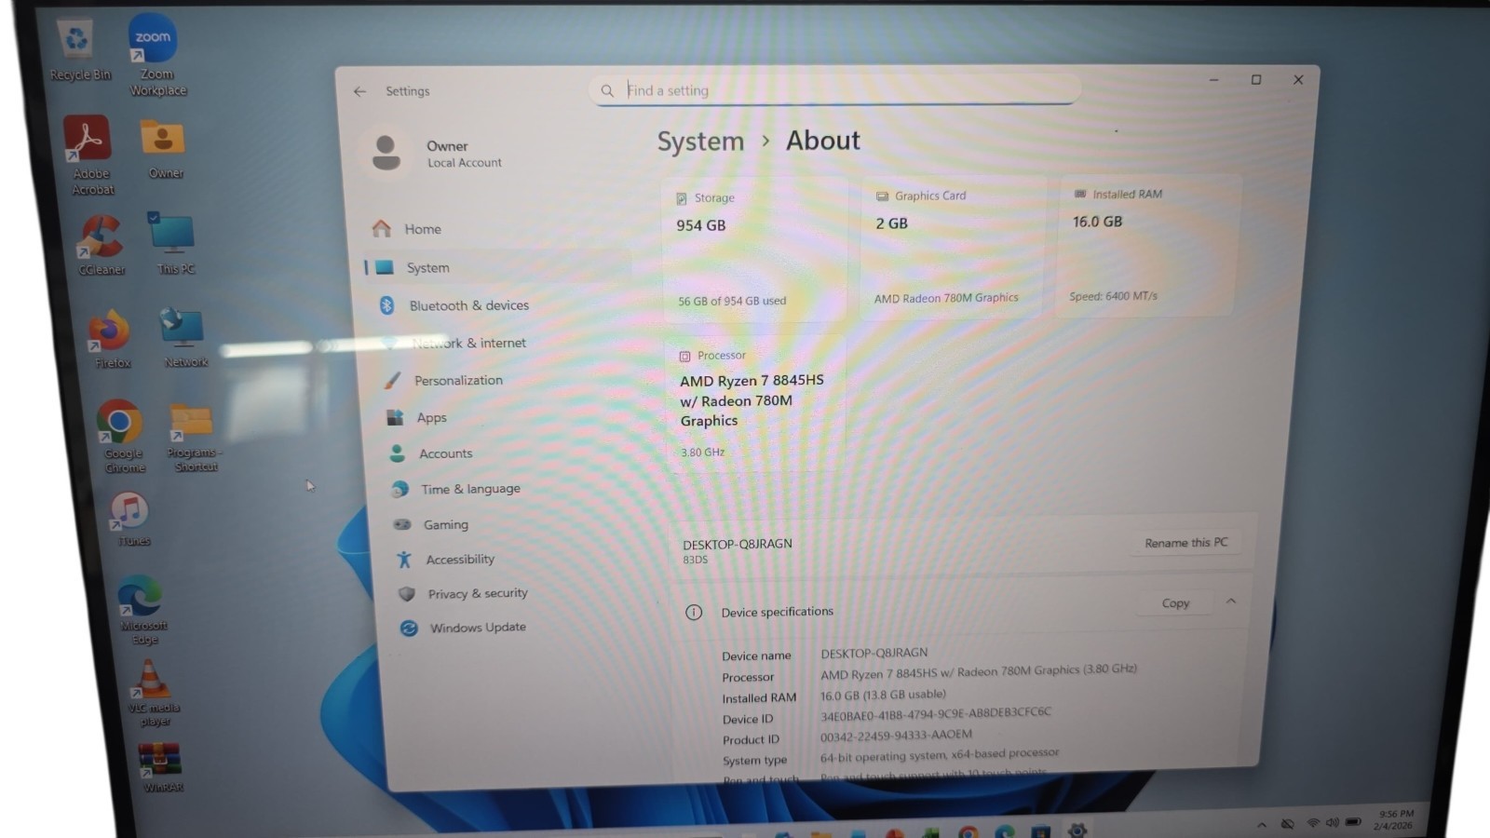Screen dimensions: 1490x838
Task: Click Product ID value 00342-22459-94333-AAOEM
Action: [x=896, y=736]
